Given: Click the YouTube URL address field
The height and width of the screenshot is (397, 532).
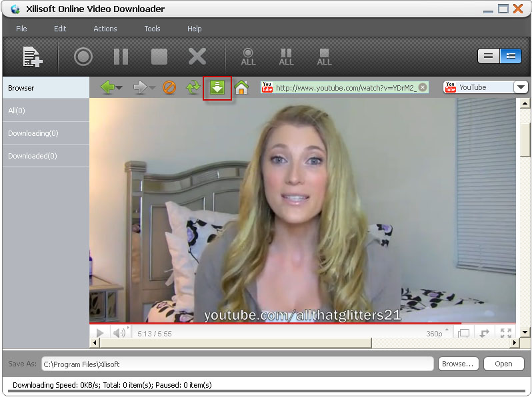Looking at the screenshot, I should [346, 88].
